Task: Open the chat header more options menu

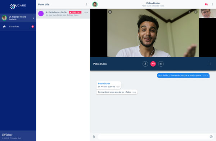Action: point(212,4)
